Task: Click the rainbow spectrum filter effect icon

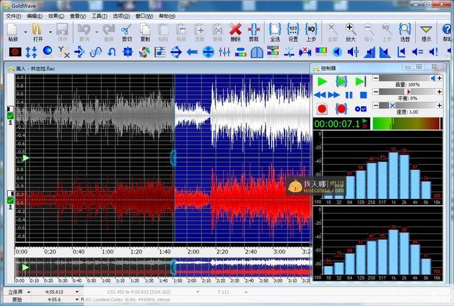Action: click(321, 52)
